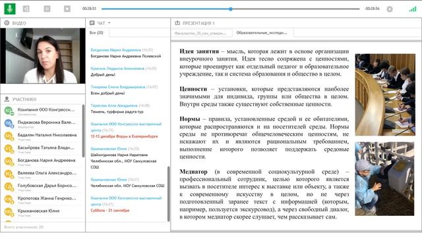Click the remaining time -00:28:56 label
This screenshot has width=422, height=237.
click(x=372, y=9)
